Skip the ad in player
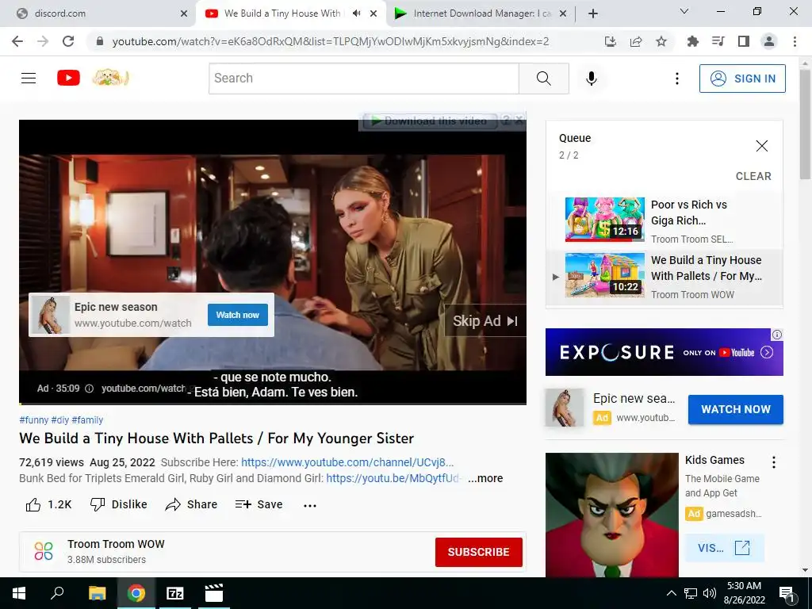 coord(485,321)
